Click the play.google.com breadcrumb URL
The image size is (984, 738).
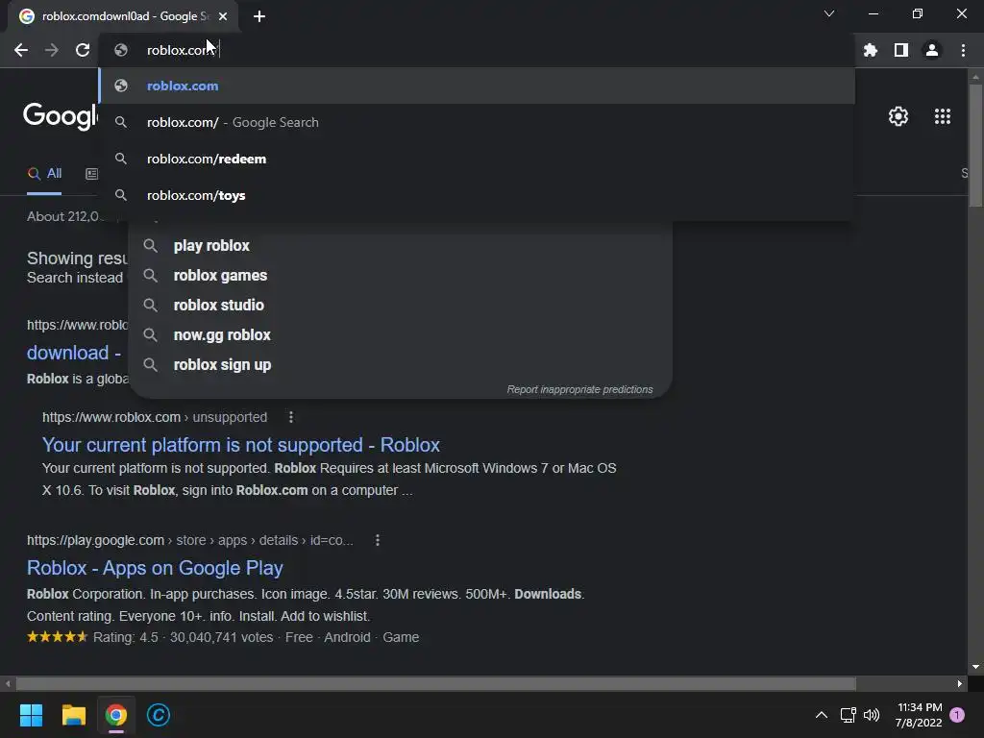[190, 540]
